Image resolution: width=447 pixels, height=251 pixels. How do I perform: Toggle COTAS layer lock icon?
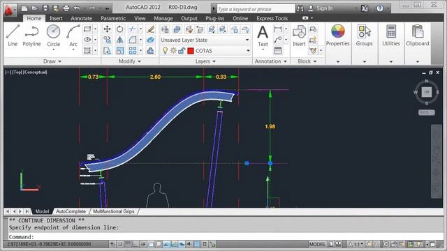tap(182, 51)
